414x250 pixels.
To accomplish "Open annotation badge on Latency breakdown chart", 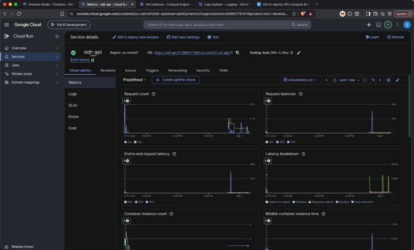I will coord(268,161).
